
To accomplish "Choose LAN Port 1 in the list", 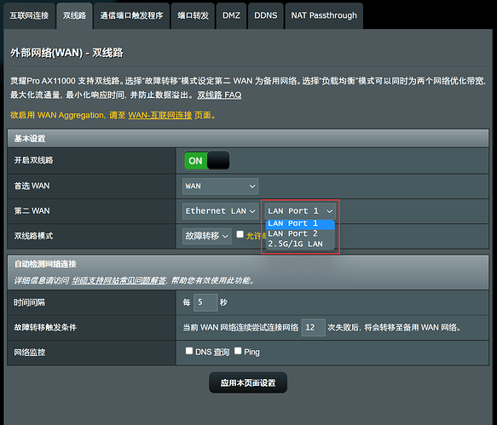I will [300, 224].
